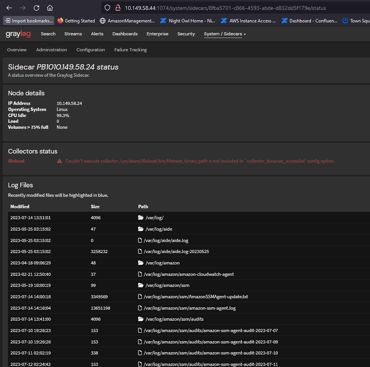This screenshot has width=370, height=367.
Task: Click file icon next to aide.log-20230525
Action: tap(140, 252)
